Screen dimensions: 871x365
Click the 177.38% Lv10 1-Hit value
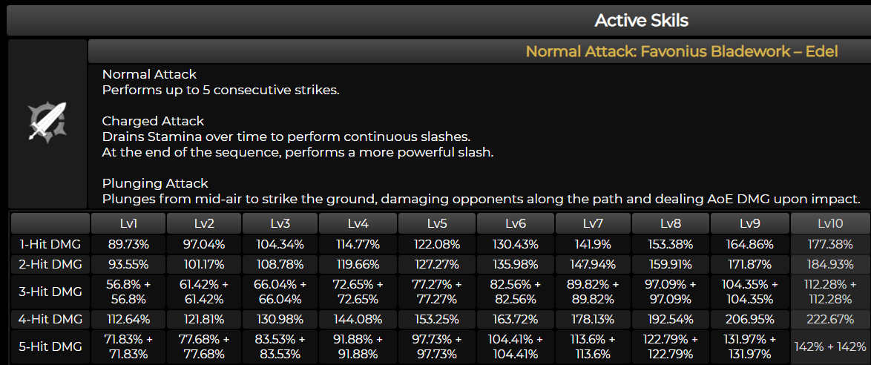click(x=830, y=244)
